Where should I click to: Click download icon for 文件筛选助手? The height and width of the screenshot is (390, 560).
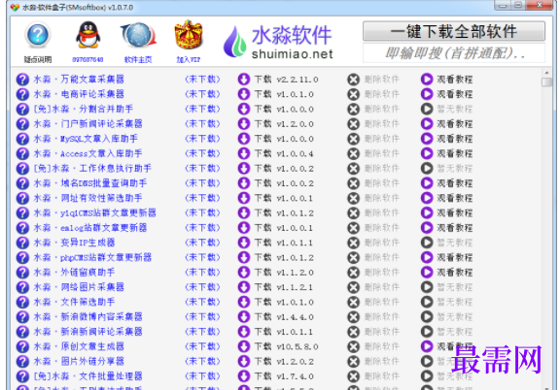pyautogui.click(x=244, y=303)
